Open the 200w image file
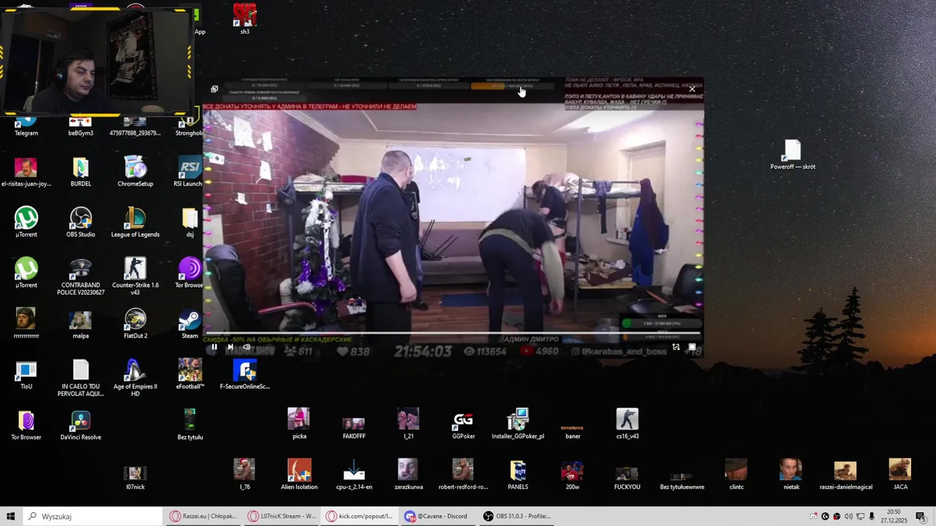936x526 pixels. pos(572,475)
